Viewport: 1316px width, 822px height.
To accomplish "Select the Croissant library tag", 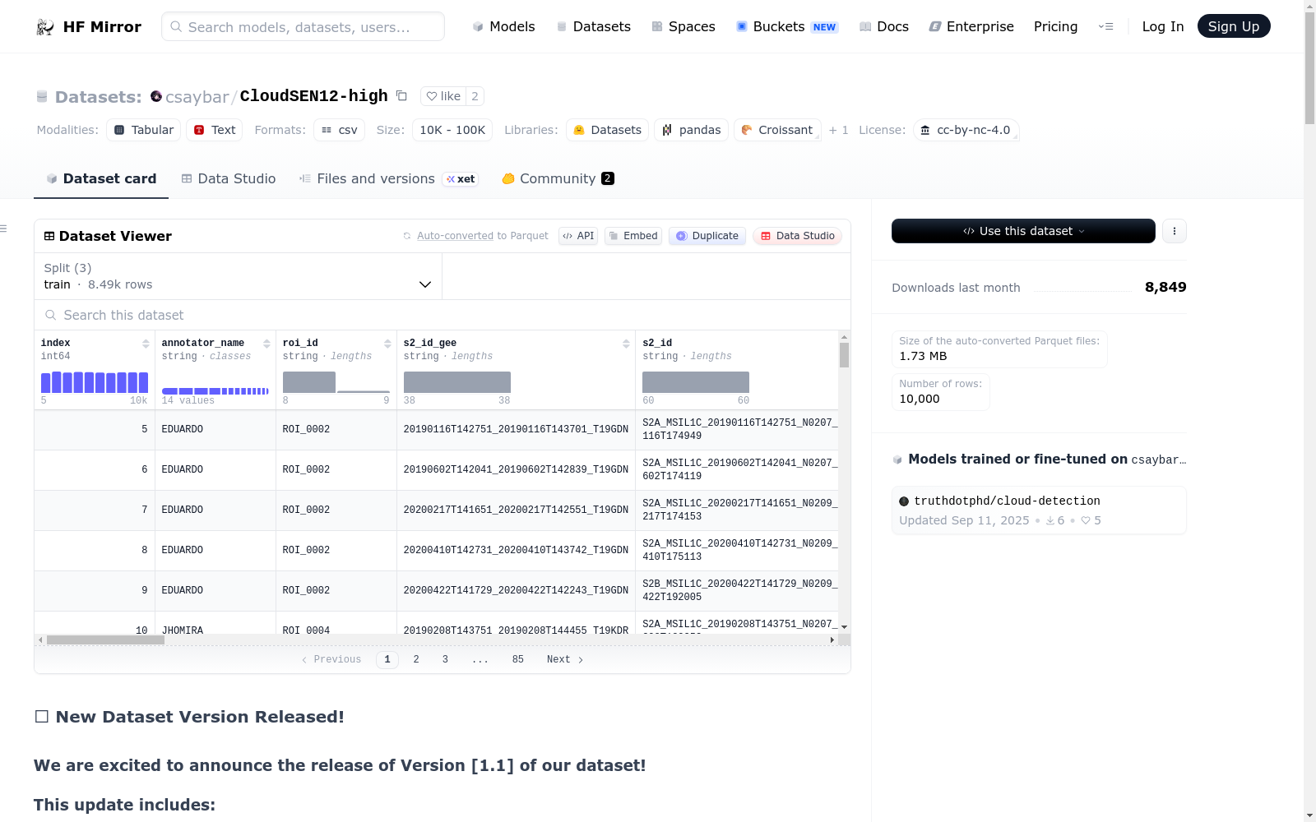I will (777, 130).
